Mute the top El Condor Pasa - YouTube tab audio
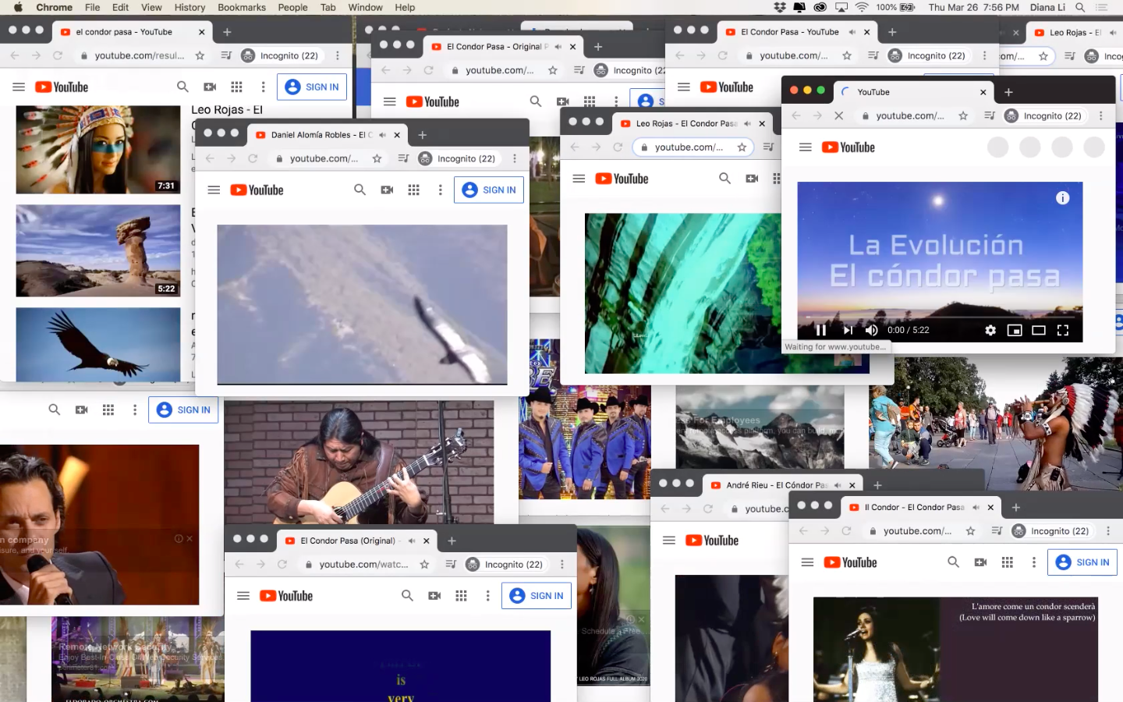 852,32
